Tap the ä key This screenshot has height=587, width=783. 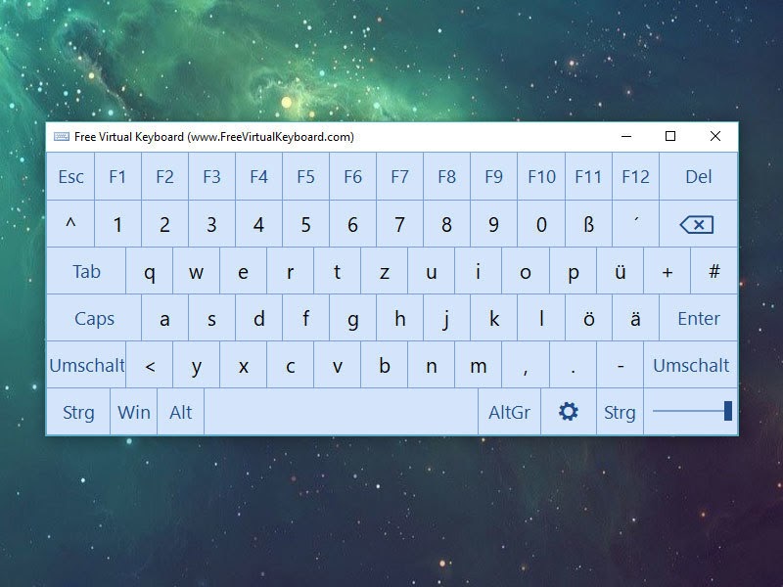click(x=635, y=318)
